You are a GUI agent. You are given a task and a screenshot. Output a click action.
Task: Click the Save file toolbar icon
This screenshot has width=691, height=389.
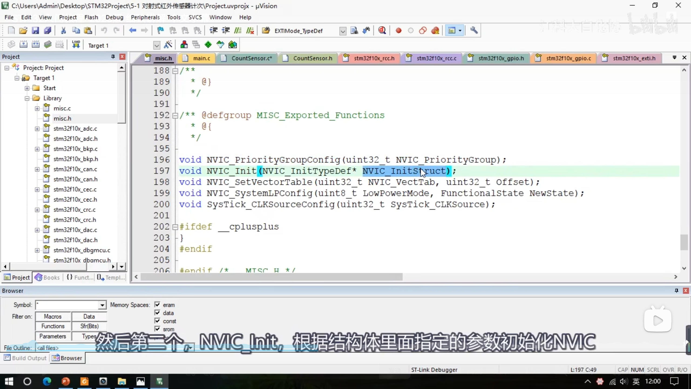click(x=35, y=31)
